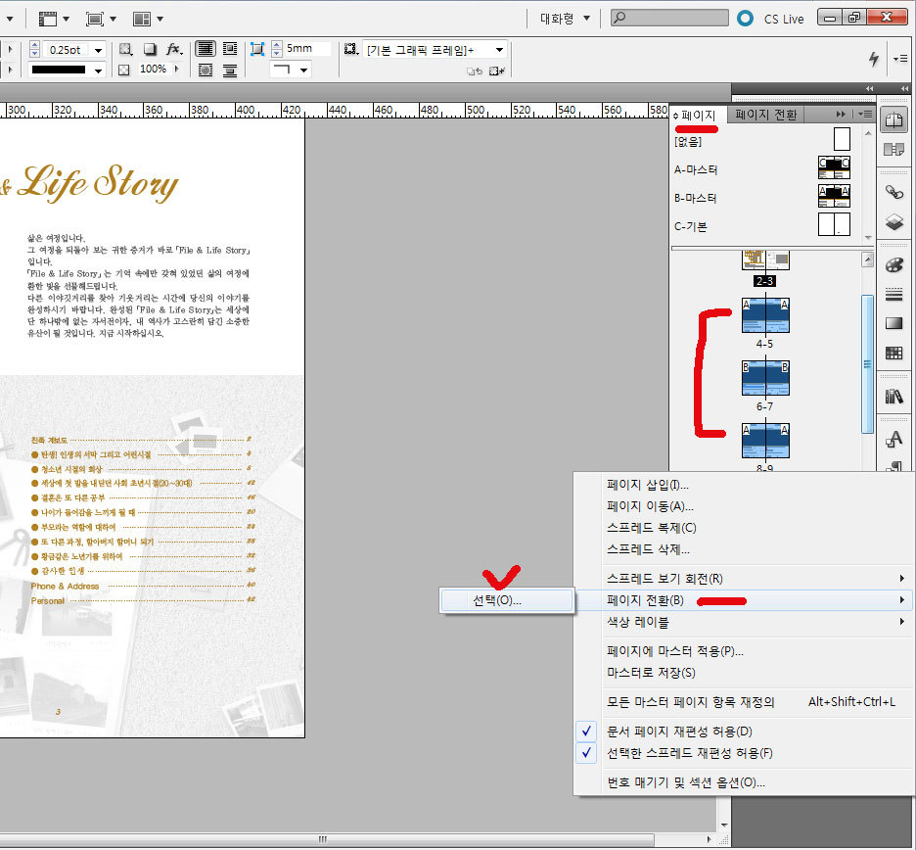Image resolution: width=916 pixels, height=850 pixels.
Task: Switch to the 페이지 전환 tab
Action: pyautogui.click(x=765, y=115)
